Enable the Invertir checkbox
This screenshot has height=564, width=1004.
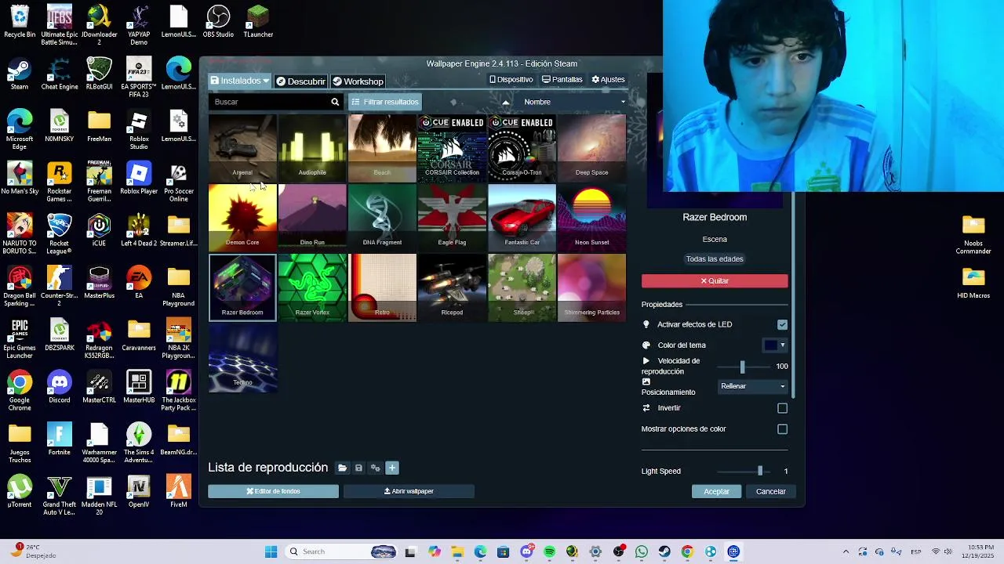click(782, 408)
